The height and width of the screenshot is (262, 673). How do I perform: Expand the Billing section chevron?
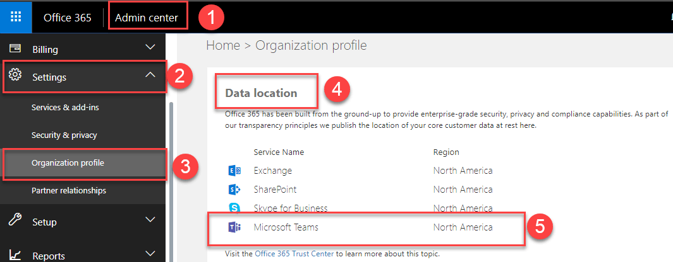coord(150,47)
